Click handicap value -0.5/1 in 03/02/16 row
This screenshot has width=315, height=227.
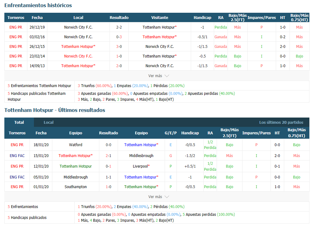pyautogui.click(x=202, y=37)
